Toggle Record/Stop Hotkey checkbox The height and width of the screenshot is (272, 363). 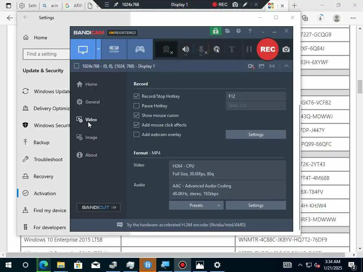click(x=136, y=96)
